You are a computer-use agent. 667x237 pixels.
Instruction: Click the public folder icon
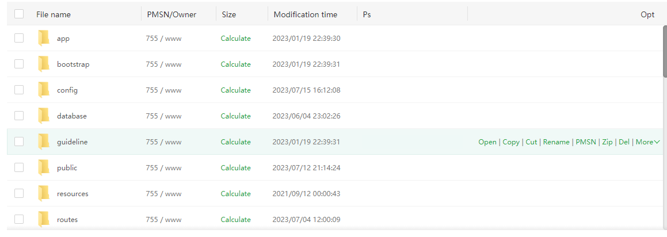[44, 168]
